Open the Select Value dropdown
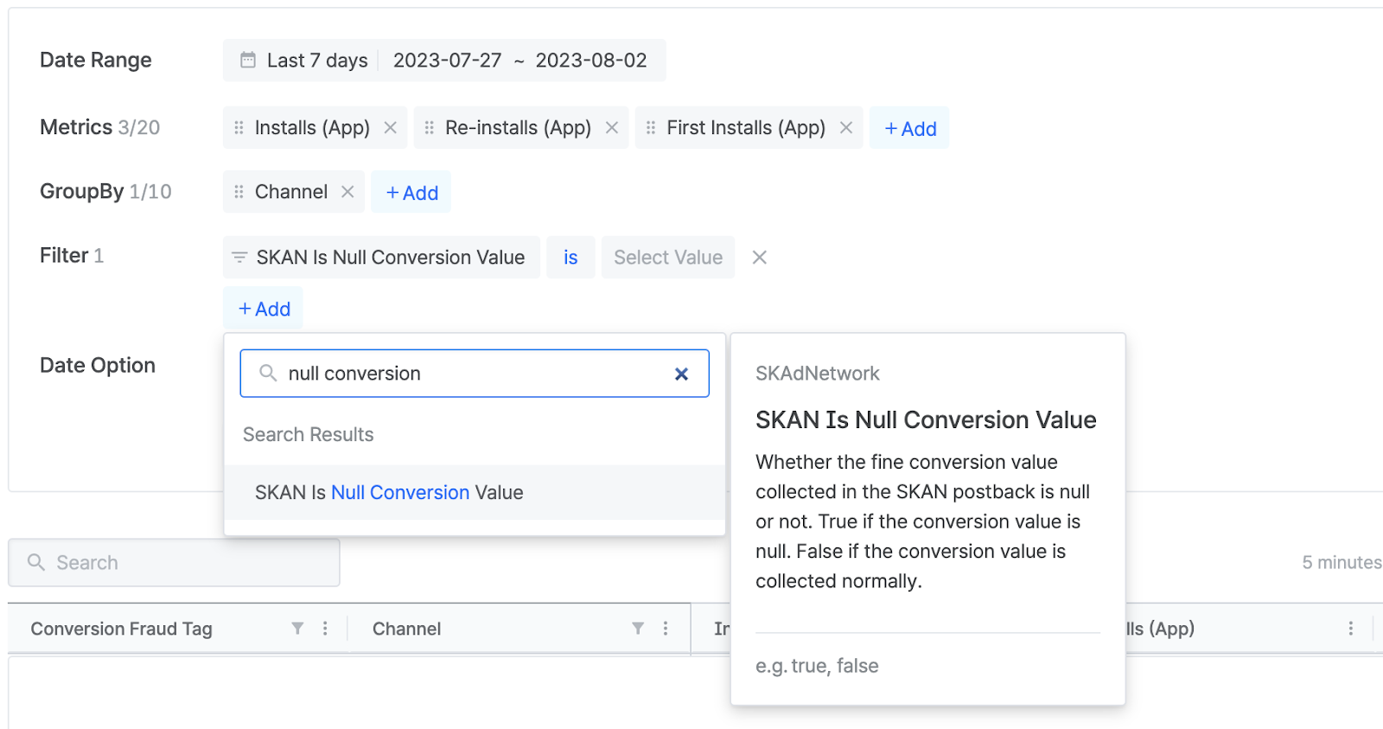 click(667, 258)
